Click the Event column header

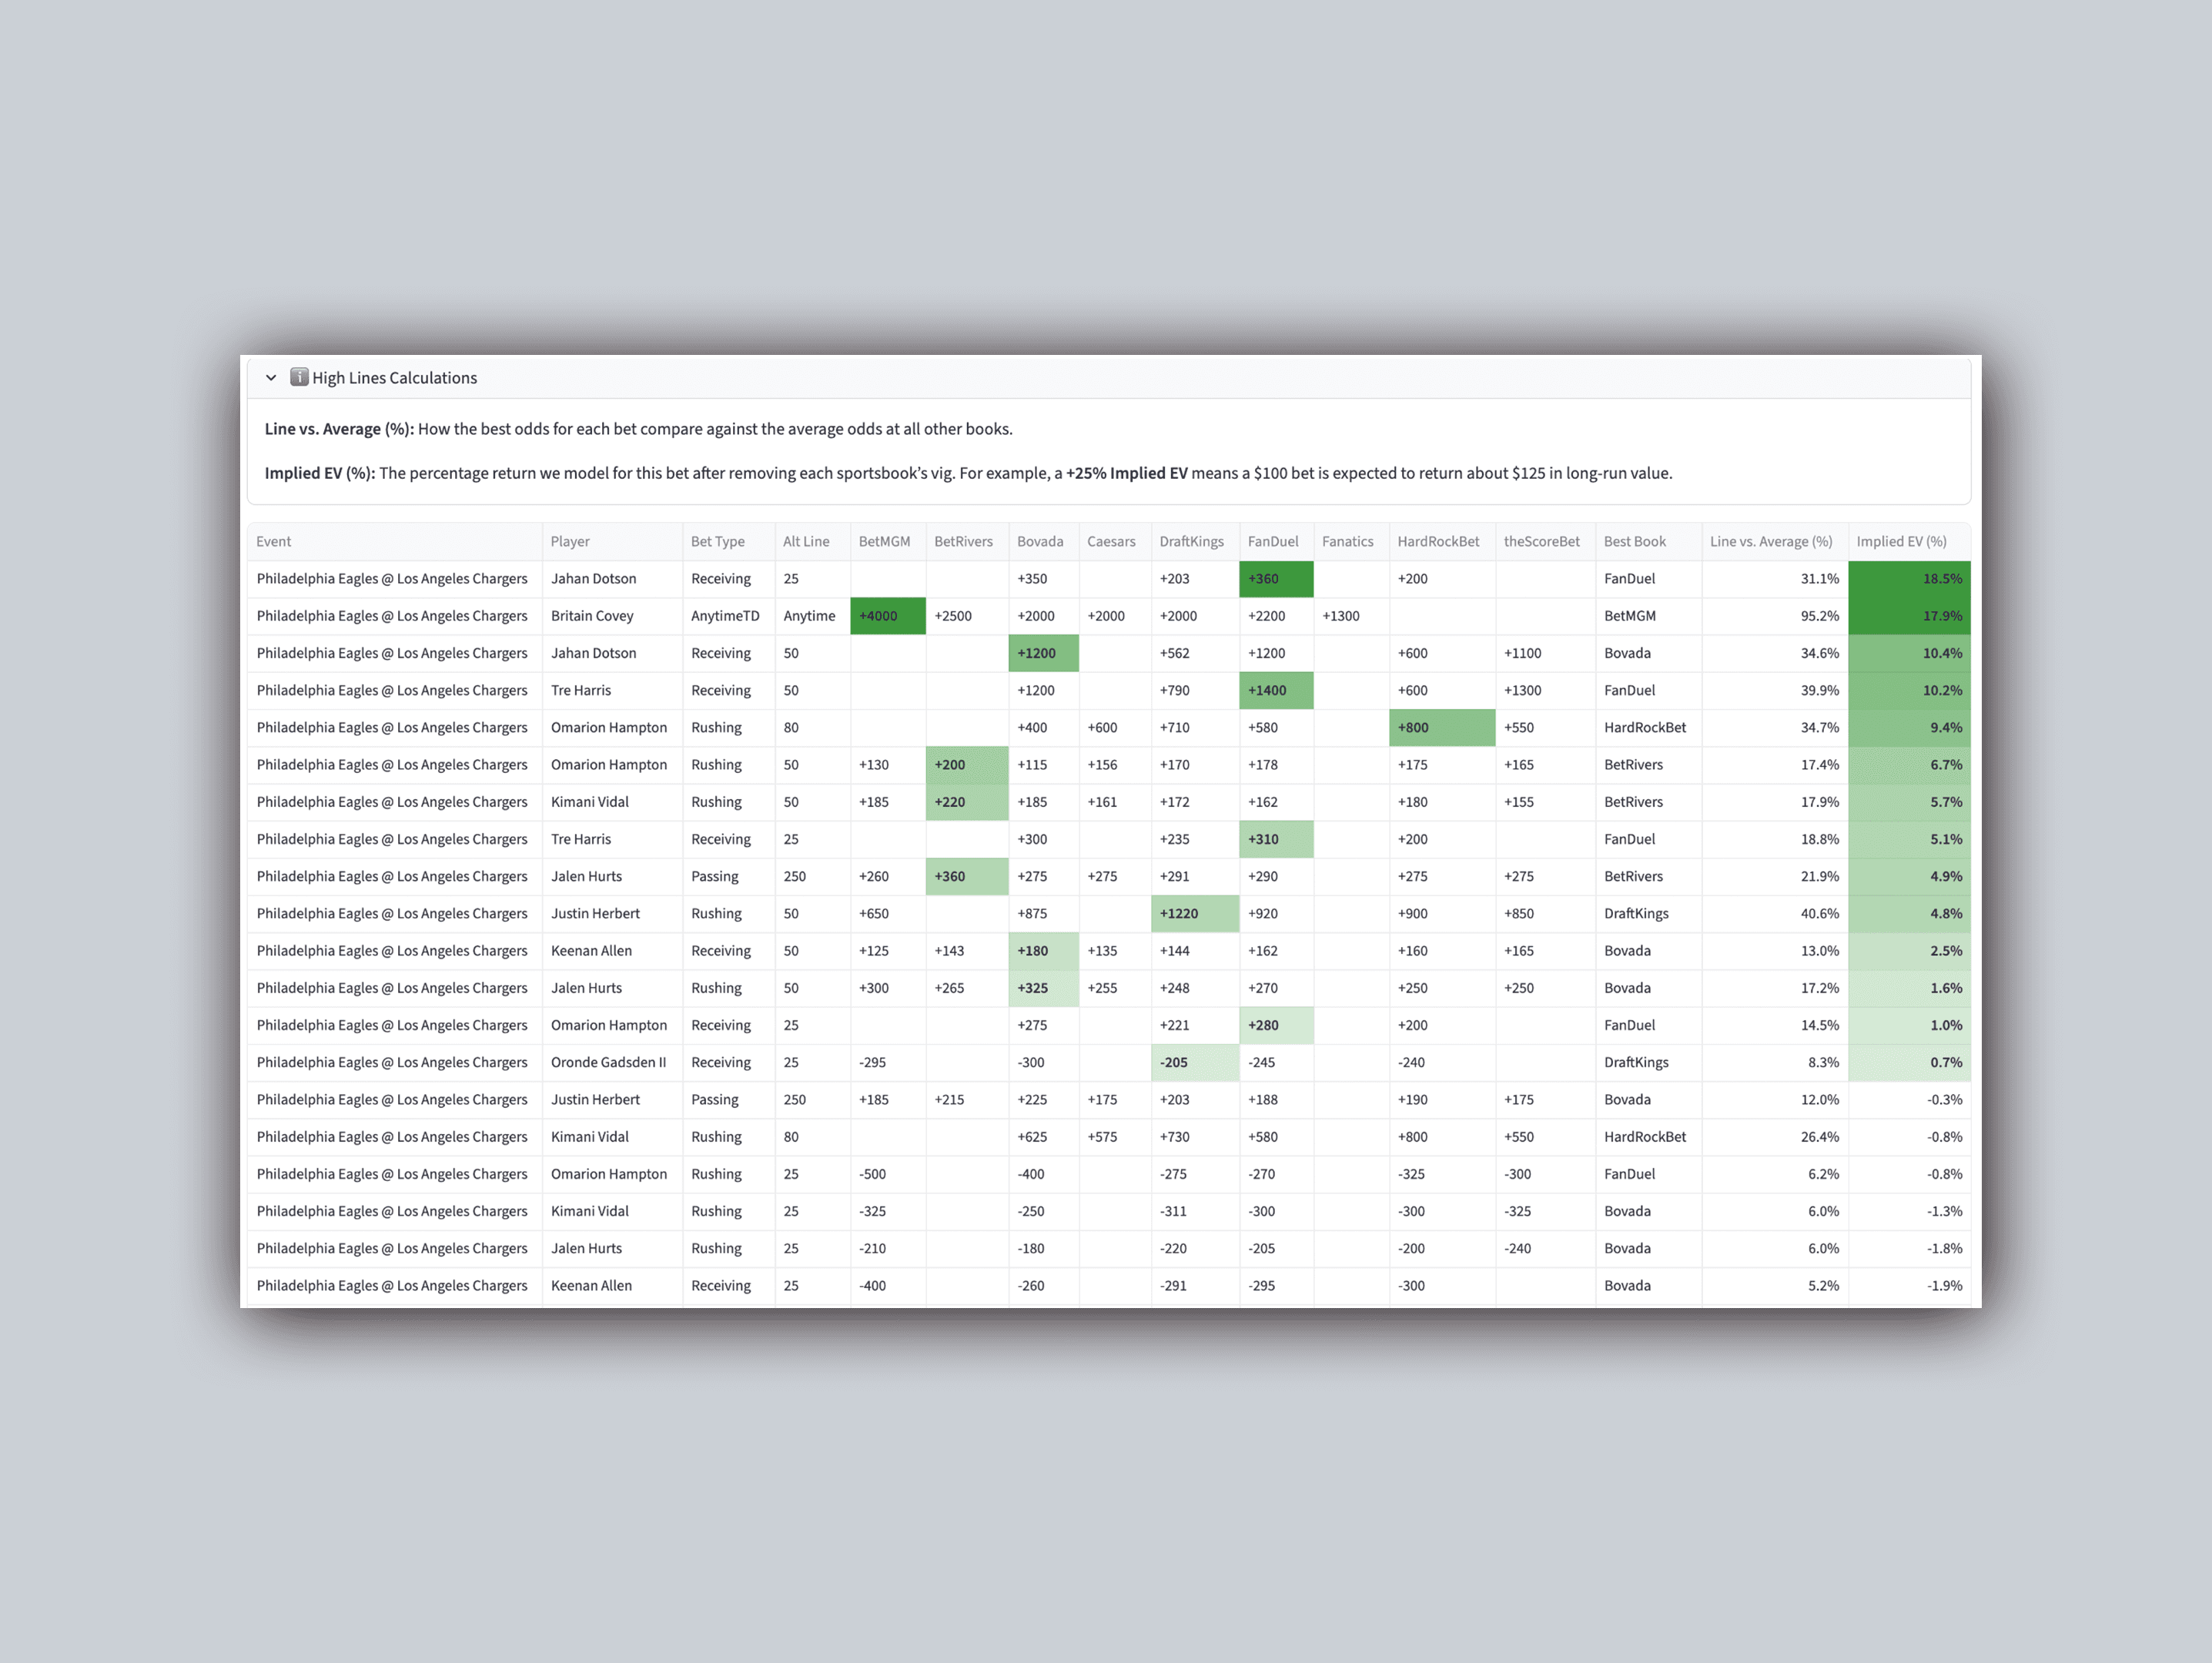coord(273,541)
